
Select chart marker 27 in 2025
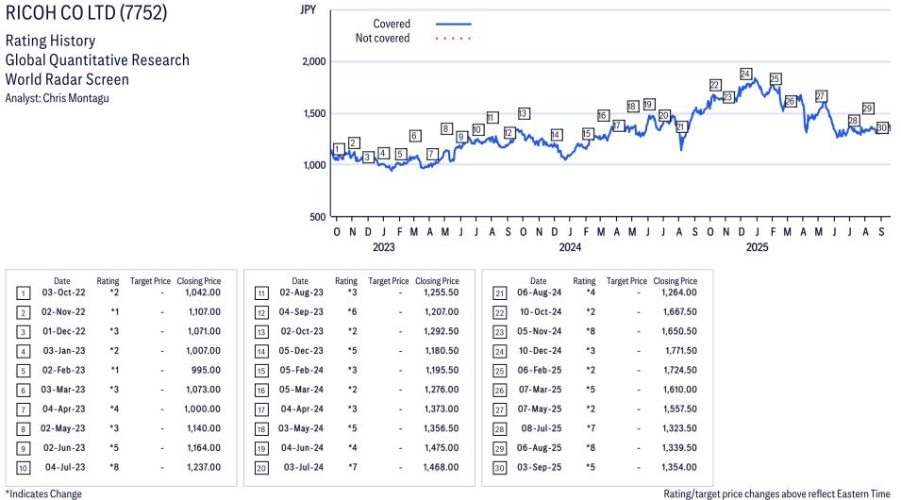pyautogui.click(x=821, y=96)
